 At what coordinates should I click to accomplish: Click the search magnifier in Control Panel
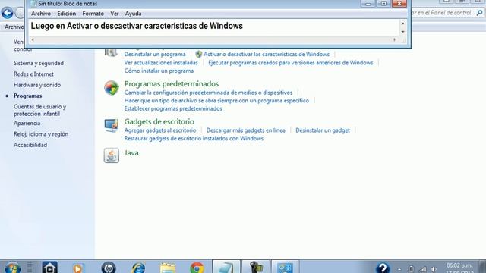point(479,13)
